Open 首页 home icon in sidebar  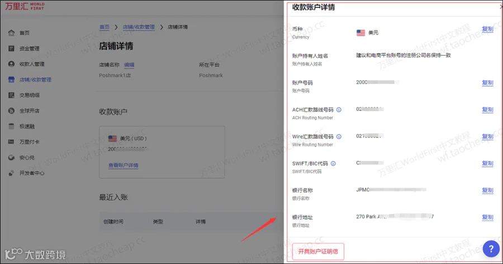(11, 33)
